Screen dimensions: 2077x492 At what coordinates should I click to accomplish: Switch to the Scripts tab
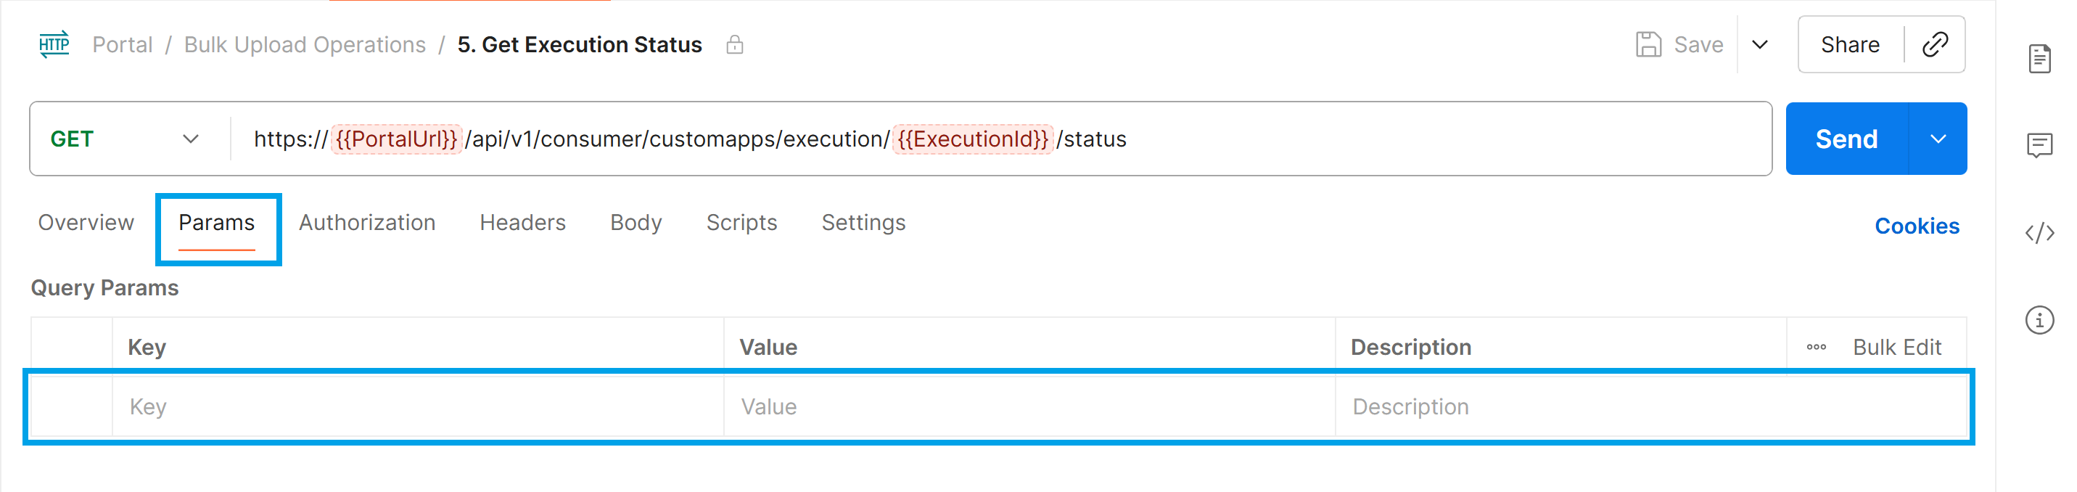(741, 223)
